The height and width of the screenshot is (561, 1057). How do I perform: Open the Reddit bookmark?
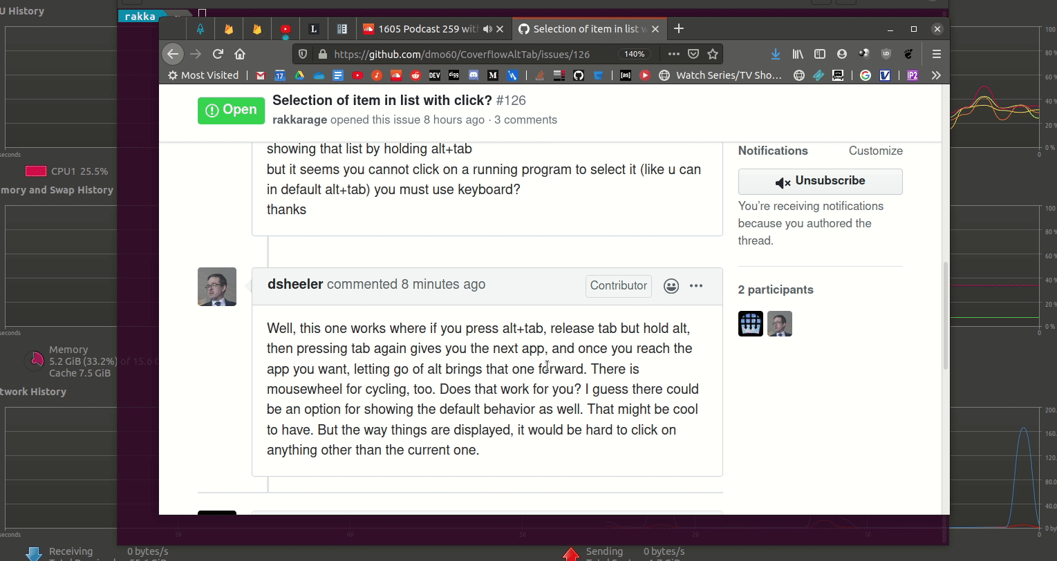(x=415, y=75)
